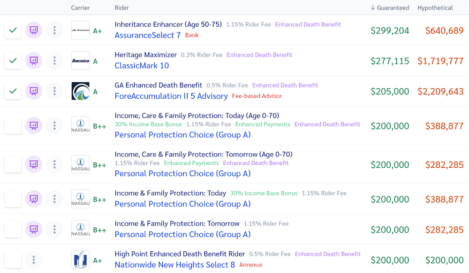The height and width of the screenshot is (273, 469).
Task: Click the Americo carrier logo
Action: 80,61
